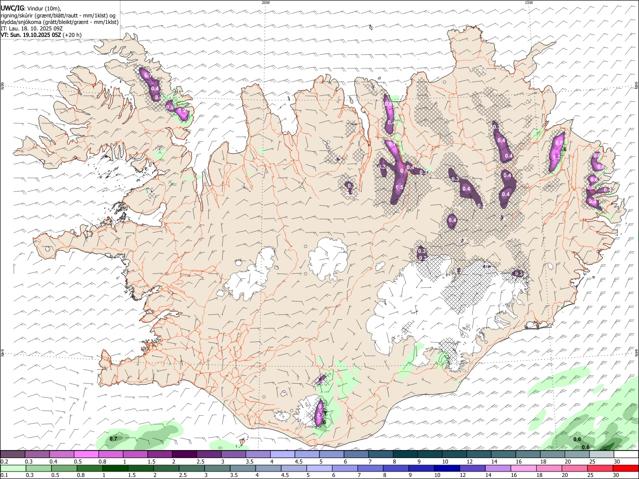Click the 1.2 snowfall value in east Iceland
The width and height of the screenshot is (639, 479).
click(x=557, y=157)
